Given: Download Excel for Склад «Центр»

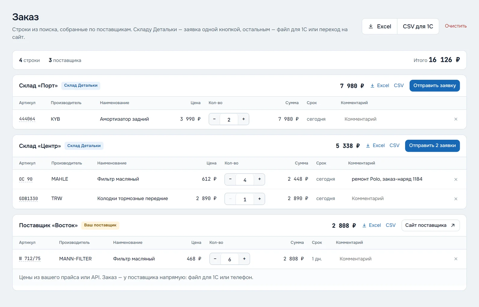Looking at the screenshot, I should pyautogui.click(x=375, y=146).
